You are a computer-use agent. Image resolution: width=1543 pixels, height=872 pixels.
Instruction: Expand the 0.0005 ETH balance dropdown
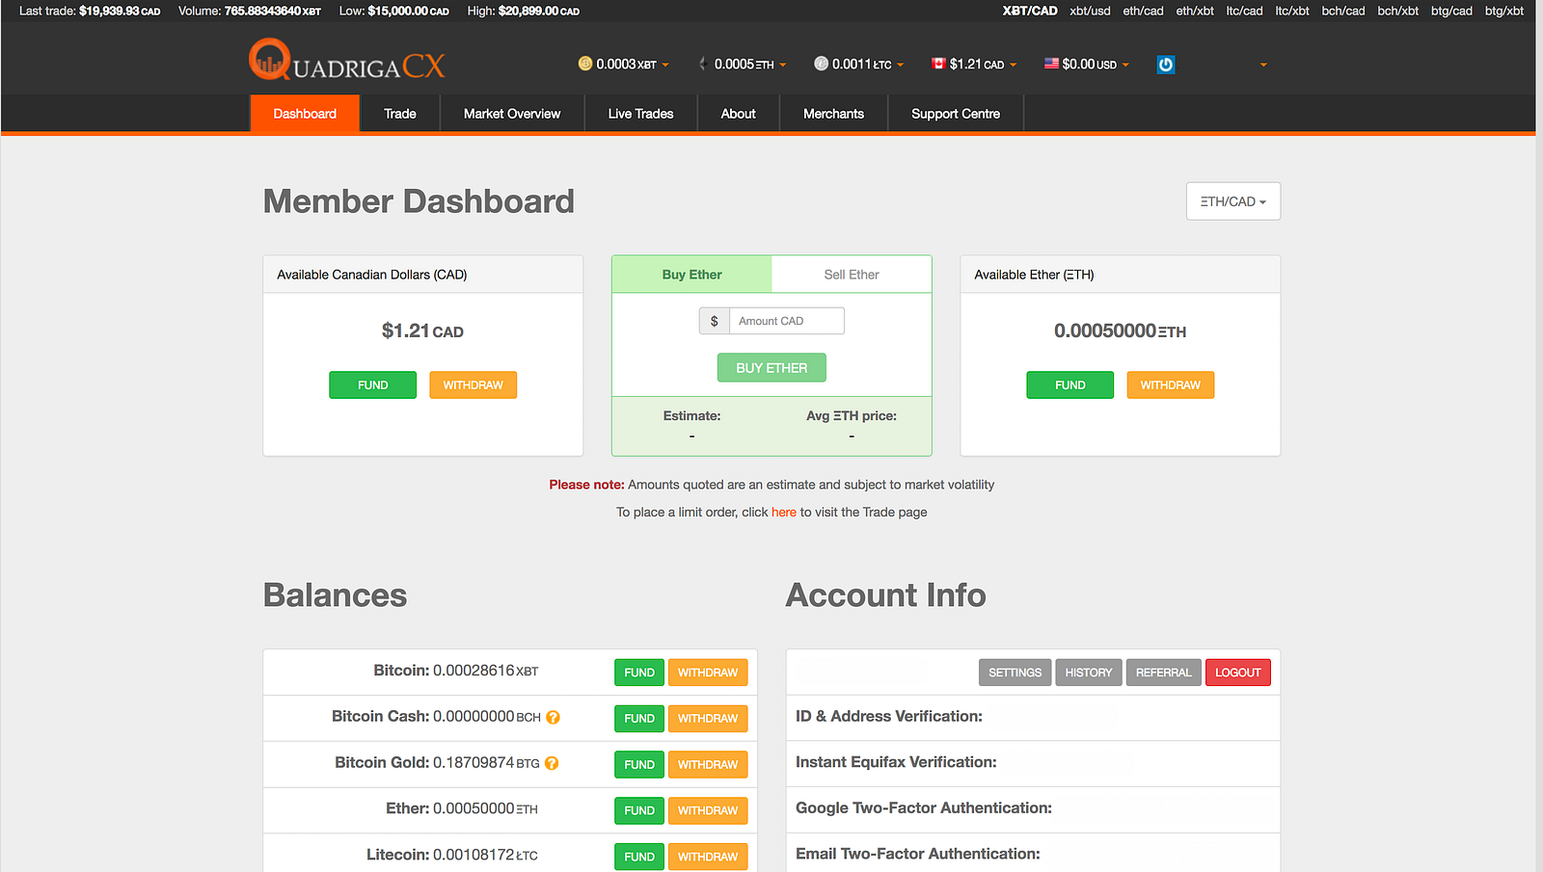click(x=743, y=65)
